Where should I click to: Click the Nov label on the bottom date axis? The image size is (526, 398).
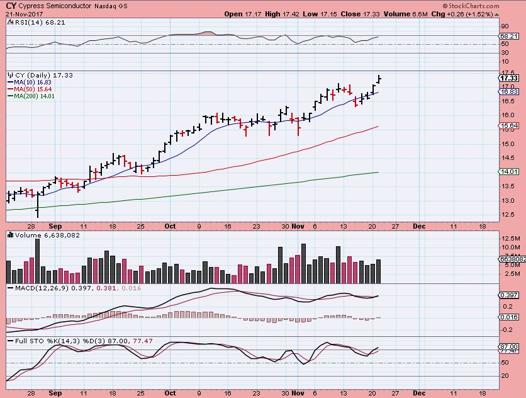tap(298, 392)
